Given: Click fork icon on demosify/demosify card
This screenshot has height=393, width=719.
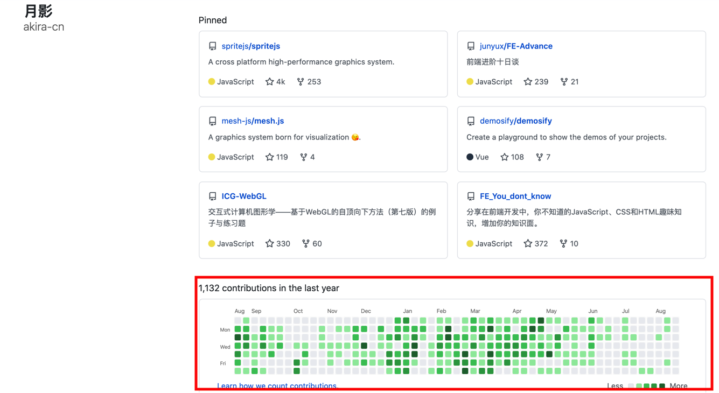Looking at the screenshot, I should click(539, 157).
